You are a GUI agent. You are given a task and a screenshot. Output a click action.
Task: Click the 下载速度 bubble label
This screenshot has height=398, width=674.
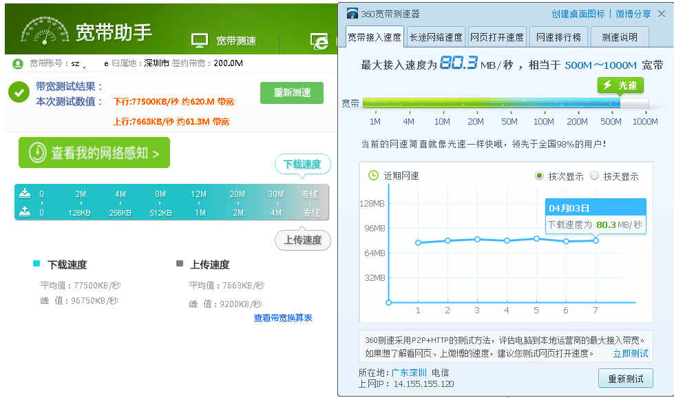pyautogui.click(x=303, y=164)
